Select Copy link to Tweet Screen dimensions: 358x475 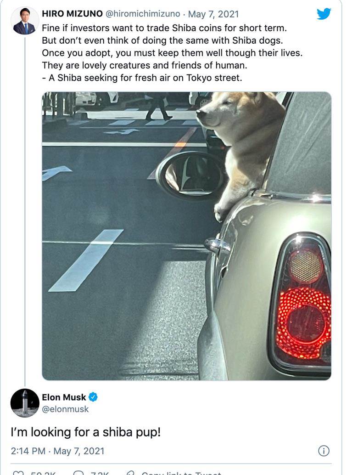(x=182, y=473)
